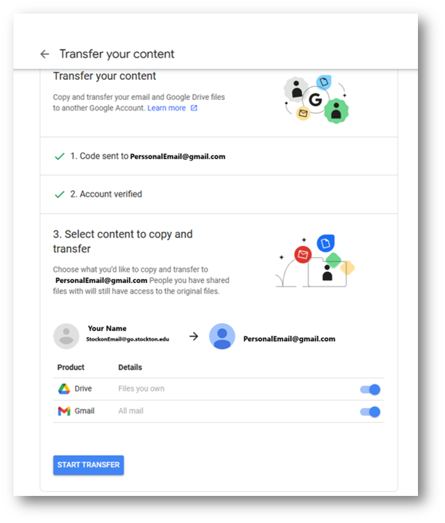
Task: Click the external link icon beside Learn more
Action: [194, 108]
